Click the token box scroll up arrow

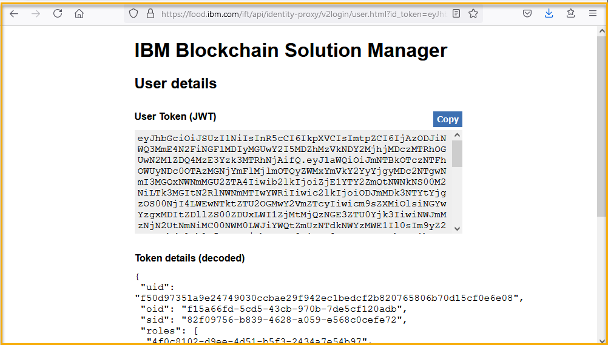457,135
